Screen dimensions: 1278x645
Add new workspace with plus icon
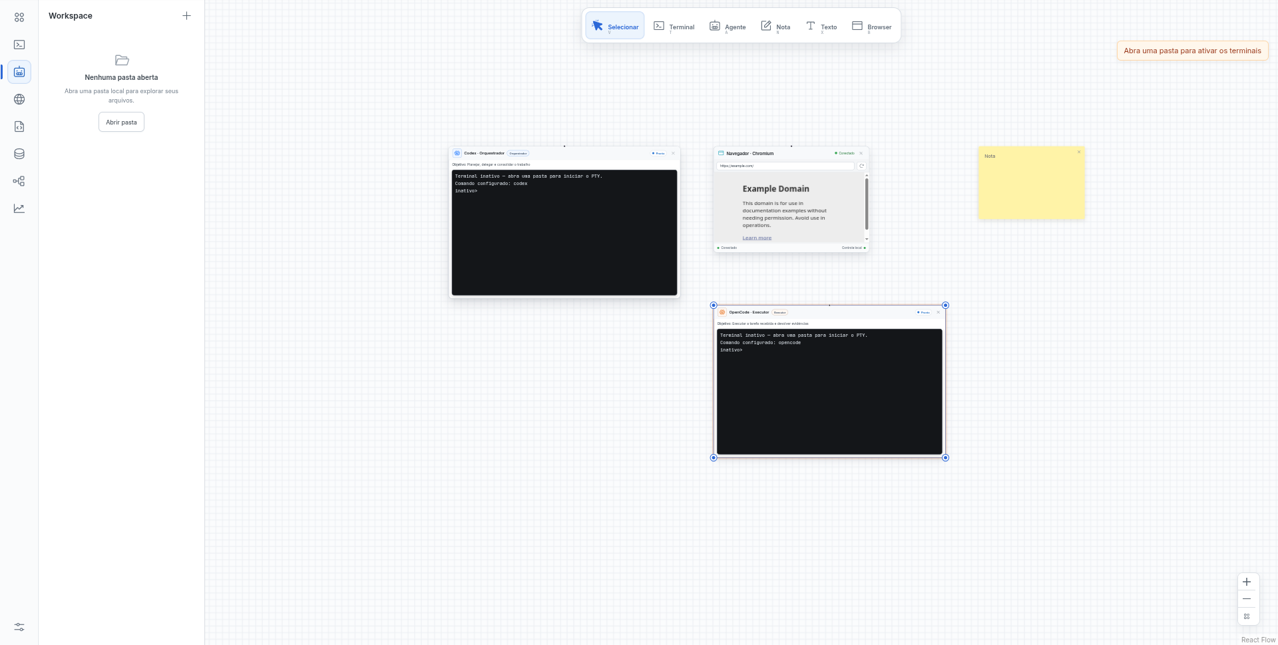click(187, 15)
